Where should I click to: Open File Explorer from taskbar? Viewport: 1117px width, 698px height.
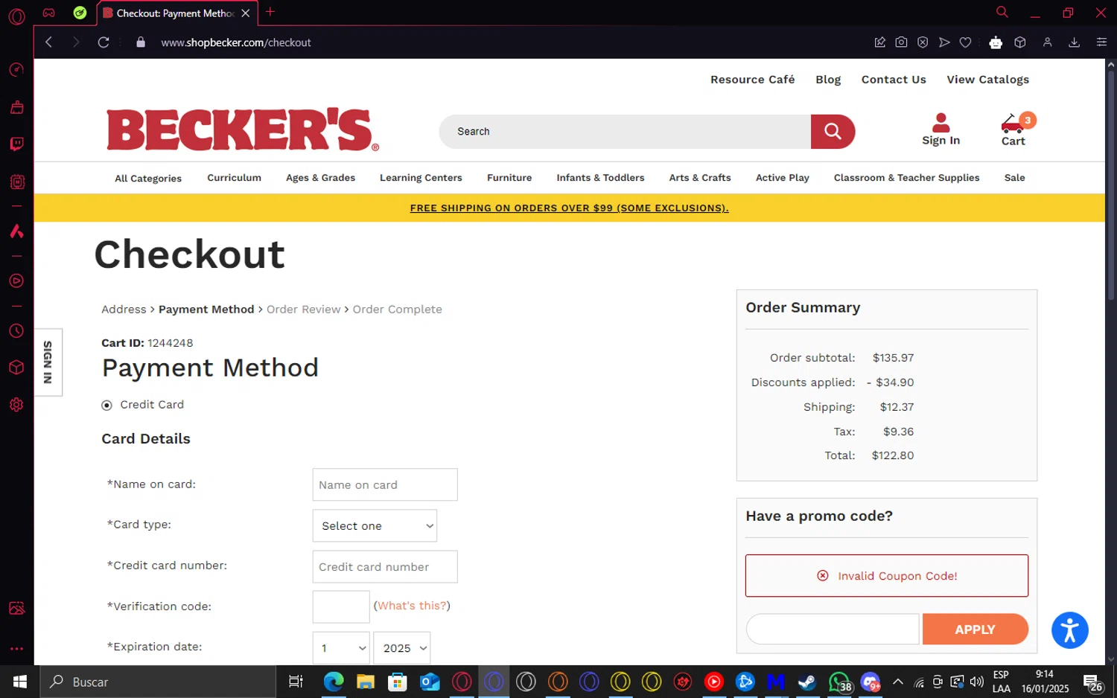point(366,682)
